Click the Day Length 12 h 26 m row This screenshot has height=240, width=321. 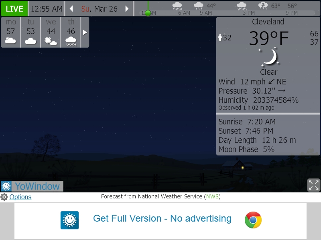pos(257,140)
